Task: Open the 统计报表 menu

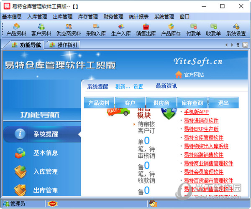Action: [138, 16]
